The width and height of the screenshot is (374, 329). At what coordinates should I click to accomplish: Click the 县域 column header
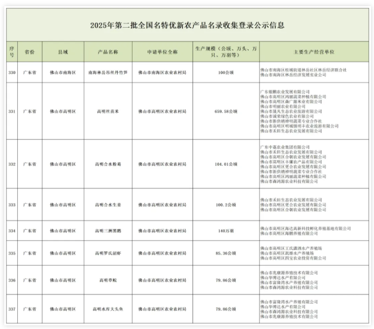coord(62,52)
